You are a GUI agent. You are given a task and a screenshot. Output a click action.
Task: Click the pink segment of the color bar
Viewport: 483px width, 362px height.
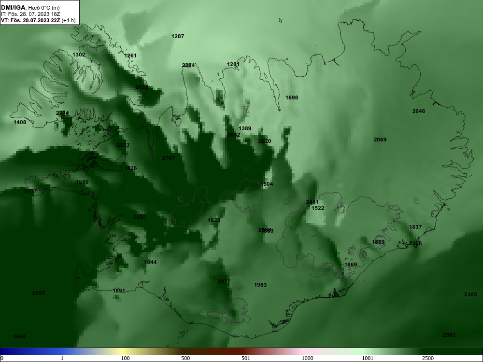coord(303,351)
